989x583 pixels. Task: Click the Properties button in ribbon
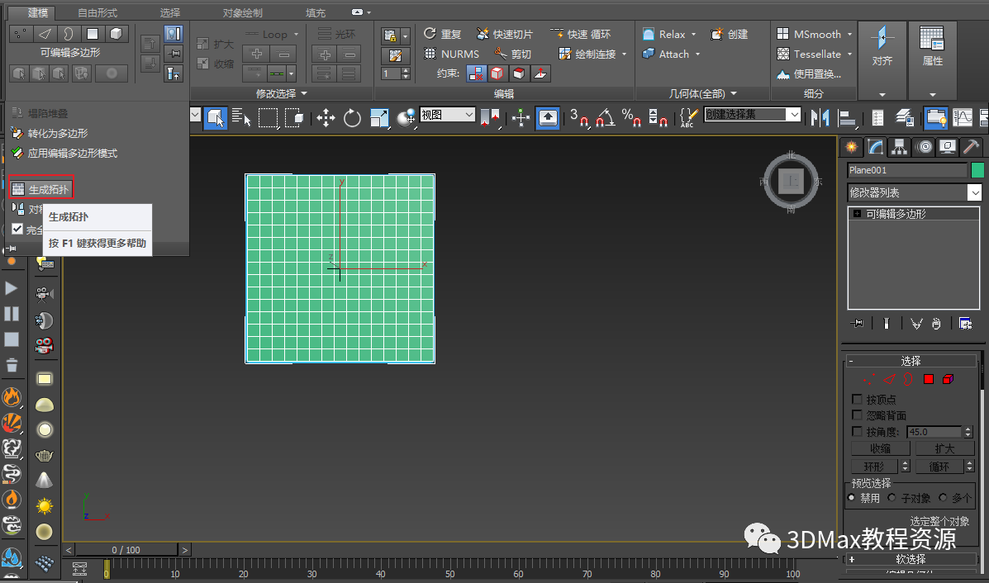pos(932,47)
